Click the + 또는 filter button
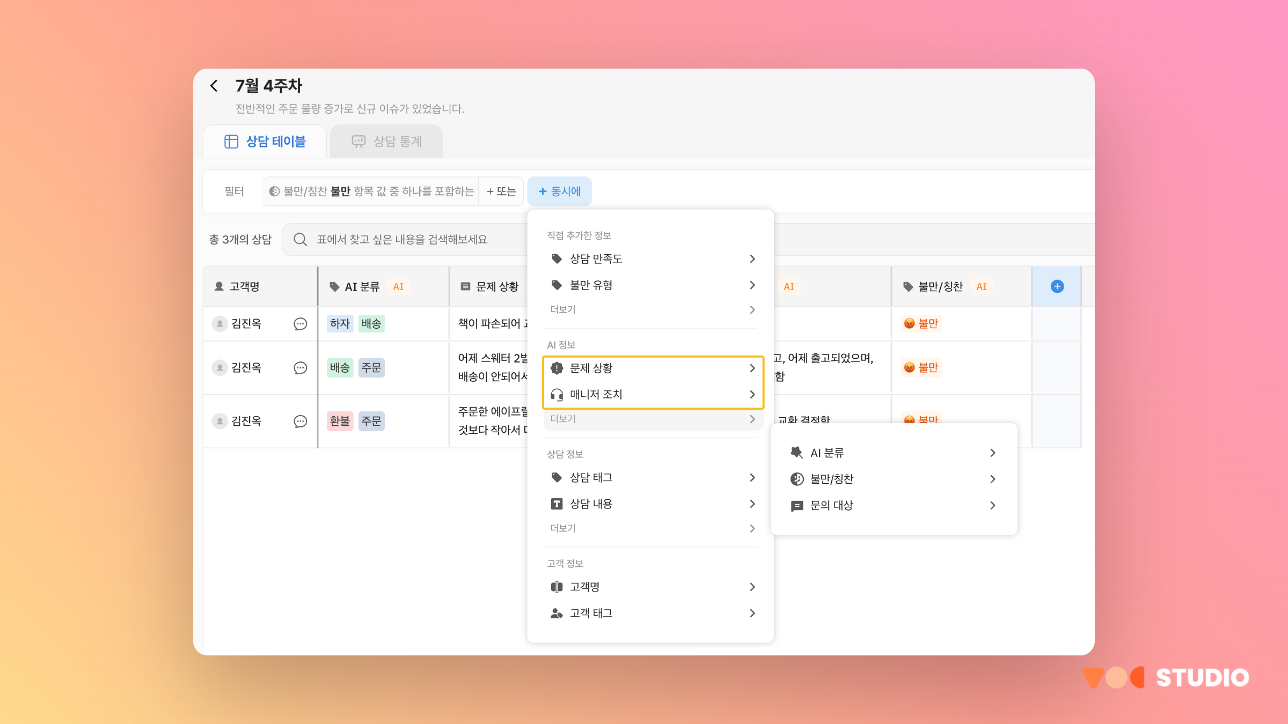This screenshot has width=1288, height=724. point(501,191)
